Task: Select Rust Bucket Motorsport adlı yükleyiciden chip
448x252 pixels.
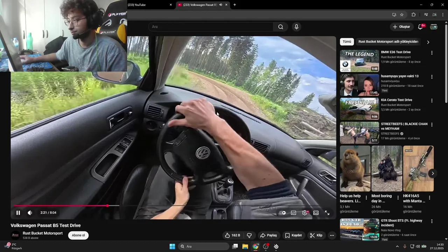Action: (388, 42)
